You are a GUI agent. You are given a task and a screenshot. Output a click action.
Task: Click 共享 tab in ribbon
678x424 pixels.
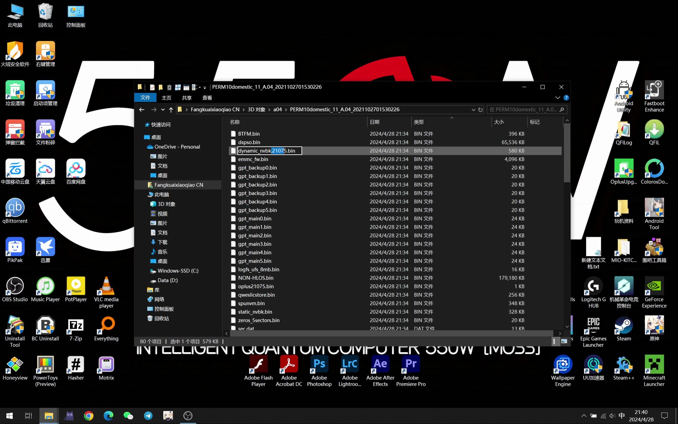coord(186,97)
